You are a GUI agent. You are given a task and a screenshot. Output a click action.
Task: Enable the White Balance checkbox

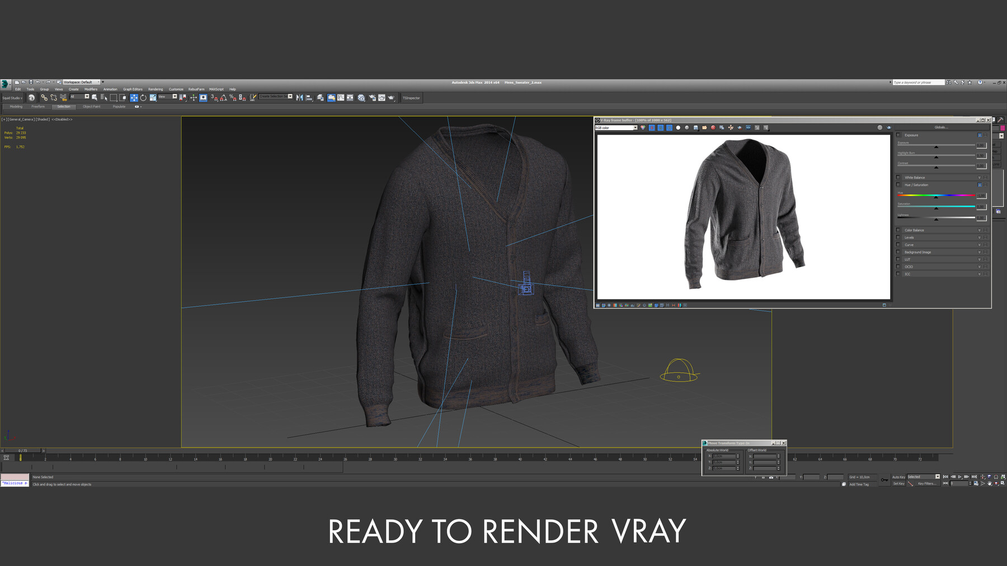(898, 178)
